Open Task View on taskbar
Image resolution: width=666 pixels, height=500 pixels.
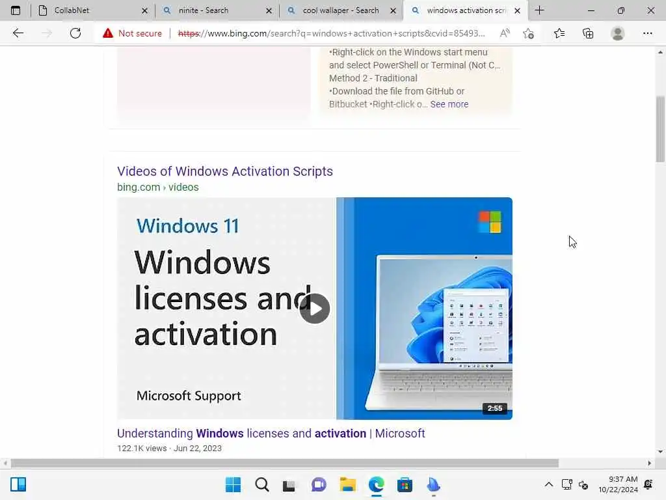coord(289,485)
